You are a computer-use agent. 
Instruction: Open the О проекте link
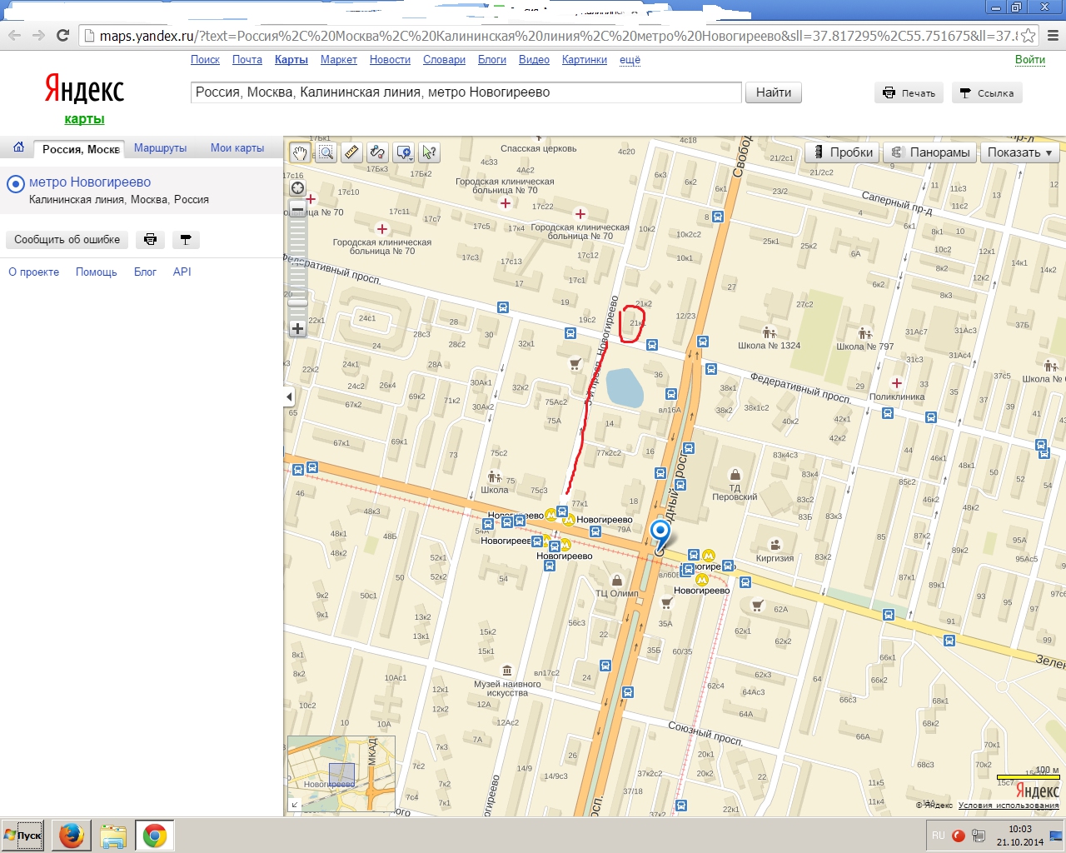tap(33, 272)
